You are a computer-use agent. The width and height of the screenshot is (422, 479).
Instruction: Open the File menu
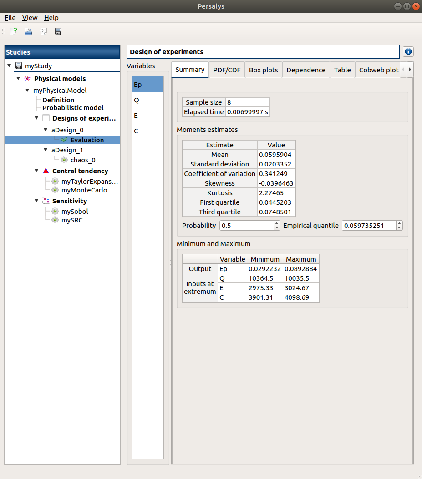point(10,18)
